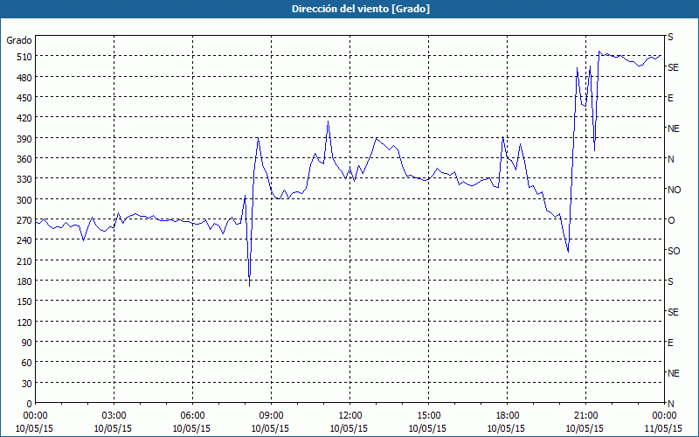Click the 30 degree axis value
699x437 pixels.
27,384
